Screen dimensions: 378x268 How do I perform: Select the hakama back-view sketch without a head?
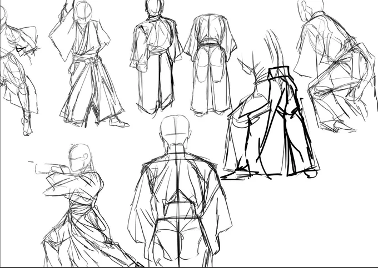pos(210,65)
